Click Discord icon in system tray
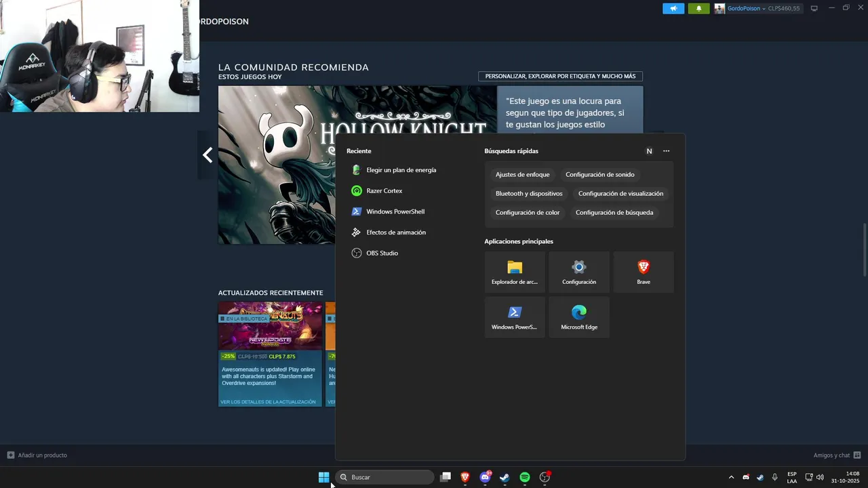 [x=746, y=477]
